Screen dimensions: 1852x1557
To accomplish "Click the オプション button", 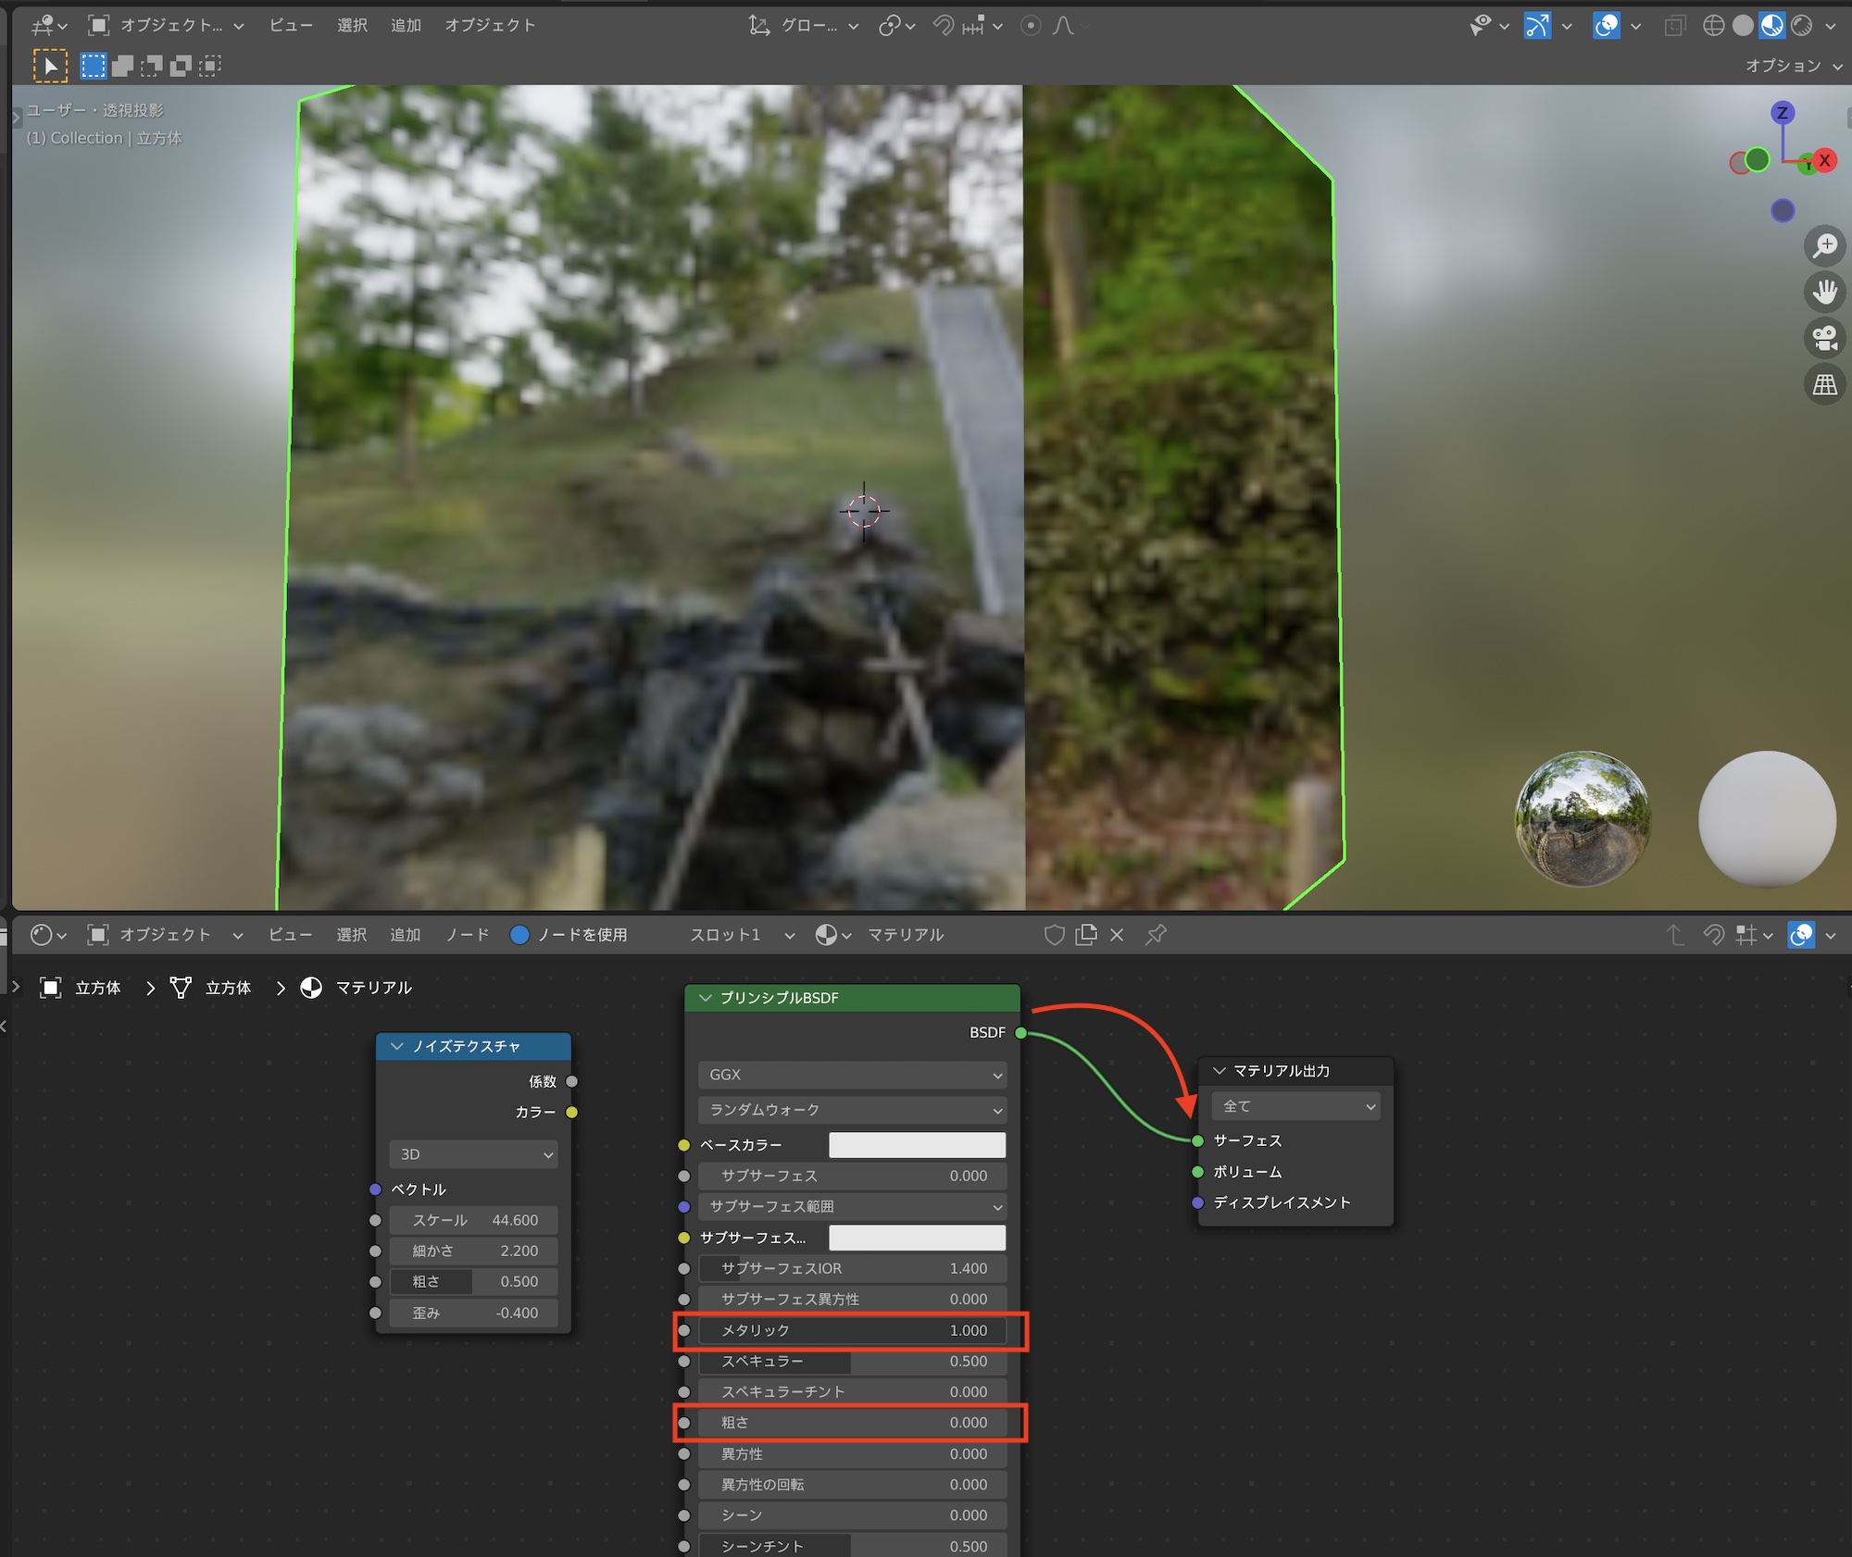I will coord(1792,66).
